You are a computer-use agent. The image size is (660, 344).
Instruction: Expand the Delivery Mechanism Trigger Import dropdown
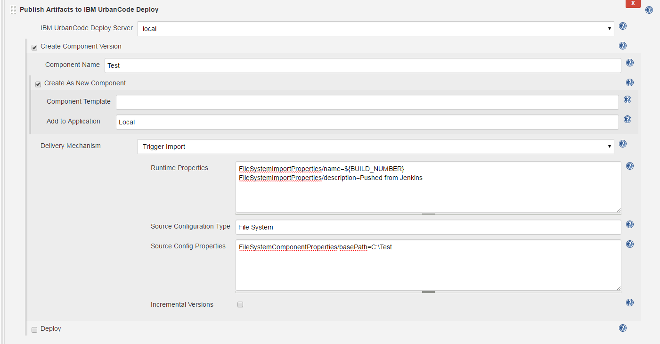375,147
